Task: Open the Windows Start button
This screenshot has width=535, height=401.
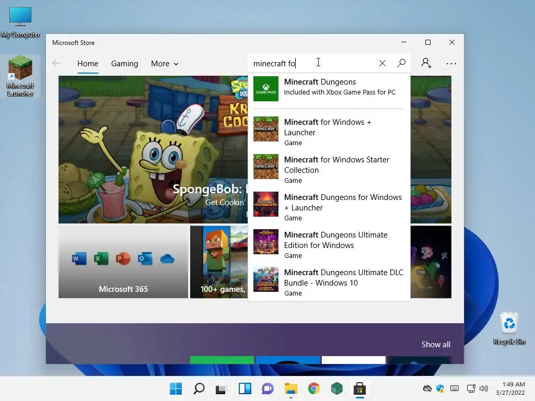Action: pos(176,388)
